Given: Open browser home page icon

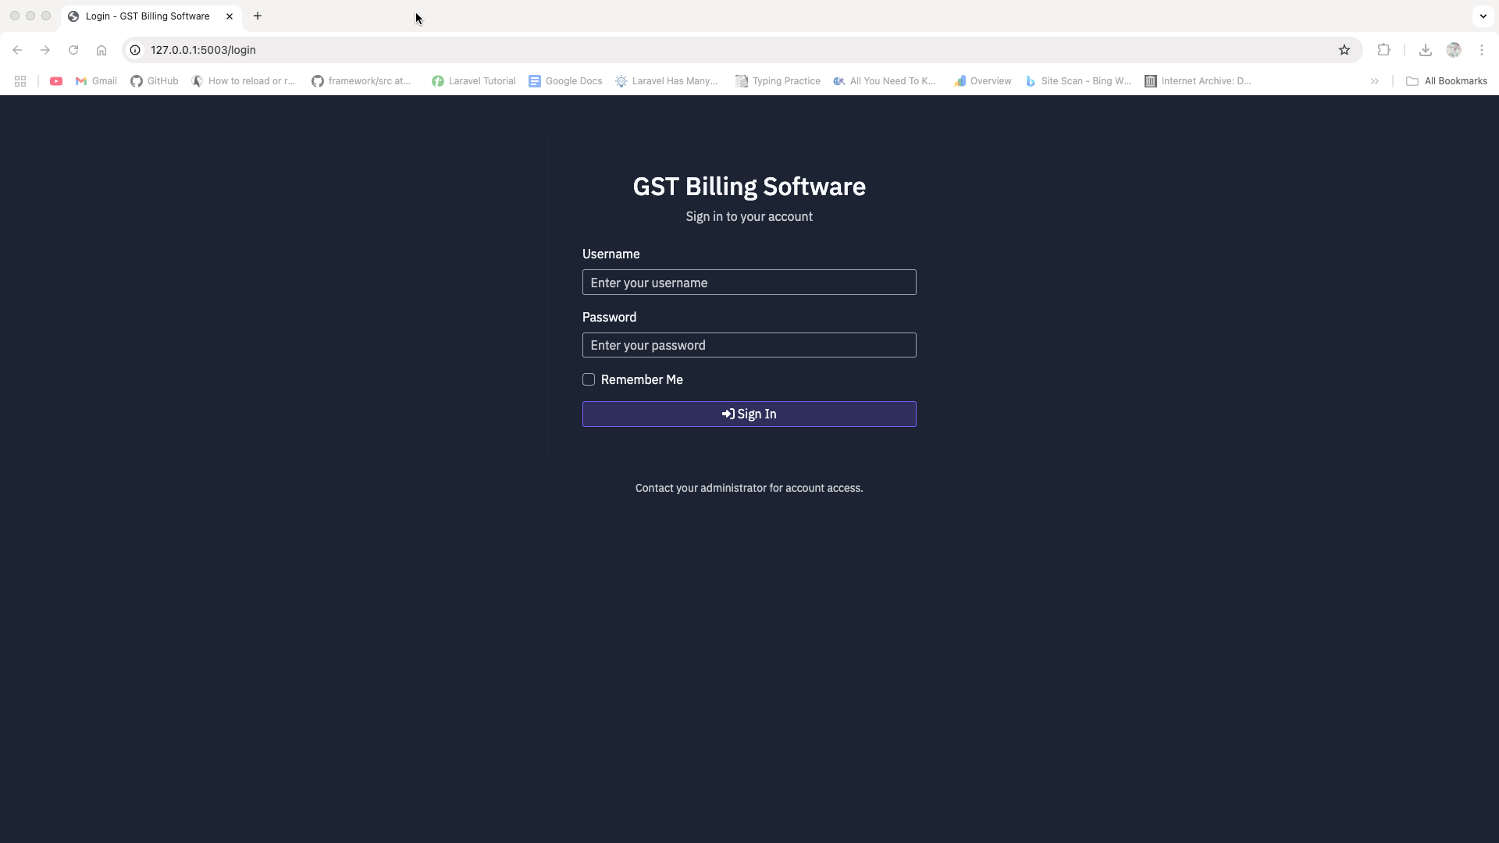Looking at the screenshot, I should tap(101, 50).
